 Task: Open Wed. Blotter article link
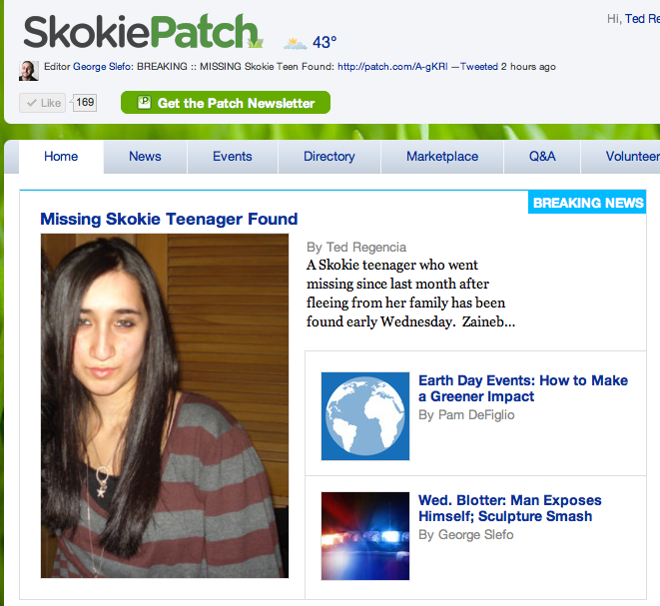[510, 508]
